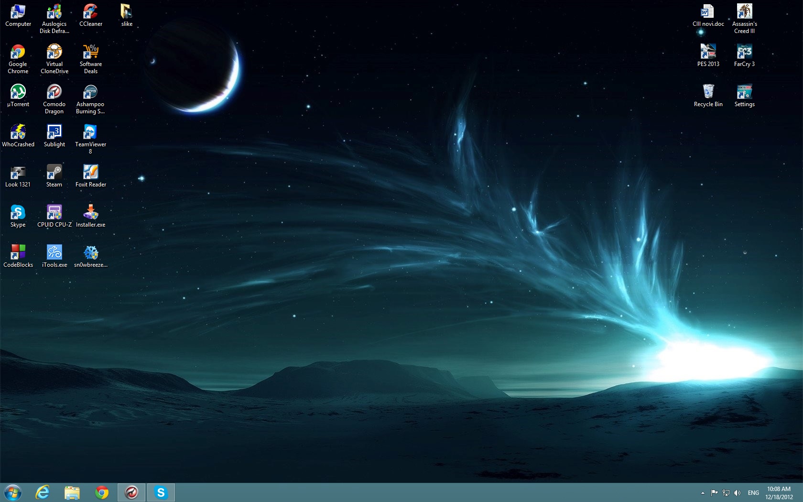Click the WhoCrashed desktop icon
This screenshot has height=502, width=803.
coord(18,136)
